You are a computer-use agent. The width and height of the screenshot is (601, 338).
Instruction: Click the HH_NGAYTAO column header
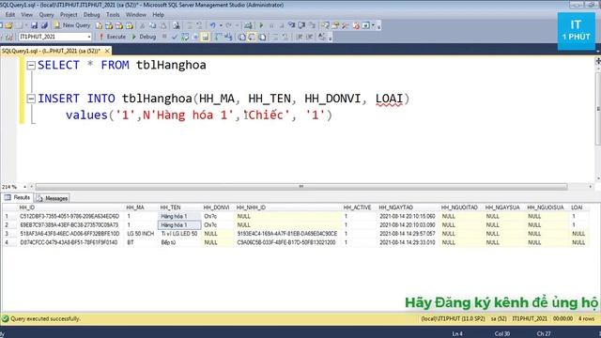click(x=408, y=207)
